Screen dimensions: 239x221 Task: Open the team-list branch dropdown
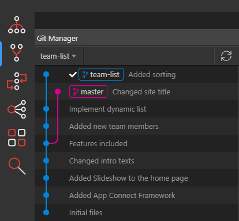point(58,56)
